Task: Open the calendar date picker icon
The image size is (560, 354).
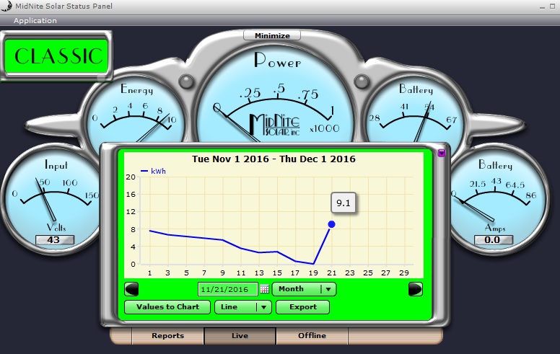Action: click(264, 289)
